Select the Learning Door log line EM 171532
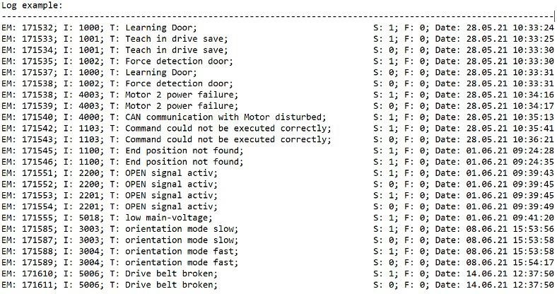 [x=278, y=28]
